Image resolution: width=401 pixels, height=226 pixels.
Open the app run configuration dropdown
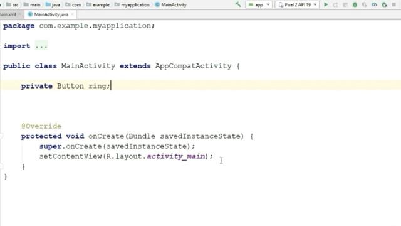click(259, 4)
